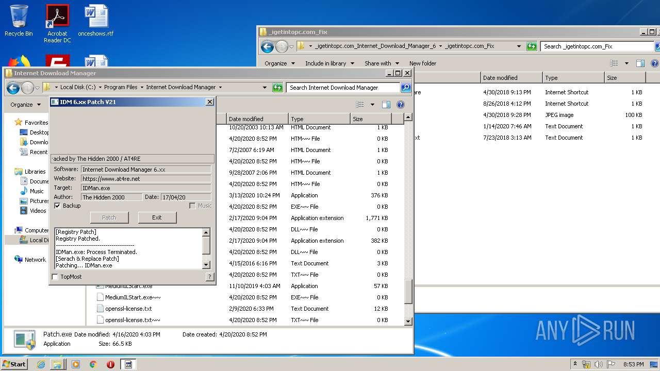Click Search Internet Download Manager field
Viewport: 660px width, 371px height.
[343, 88]
